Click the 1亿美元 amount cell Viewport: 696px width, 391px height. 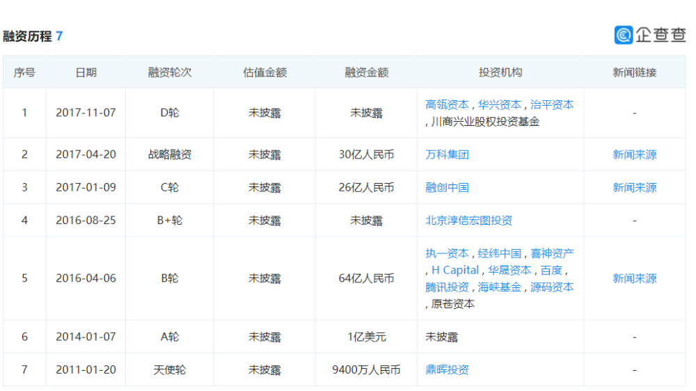366,337
